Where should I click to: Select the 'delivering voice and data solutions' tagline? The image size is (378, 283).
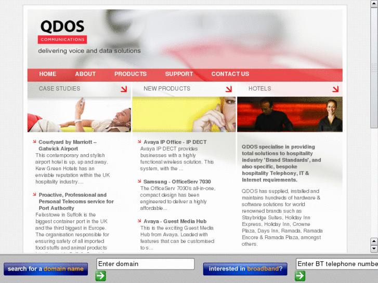coord(89,51)
